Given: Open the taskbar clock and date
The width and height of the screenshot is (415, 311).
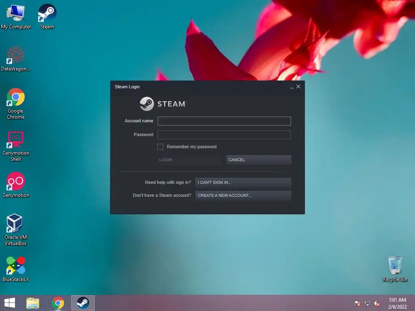Looking at the screenshot, I should point(397,303).
